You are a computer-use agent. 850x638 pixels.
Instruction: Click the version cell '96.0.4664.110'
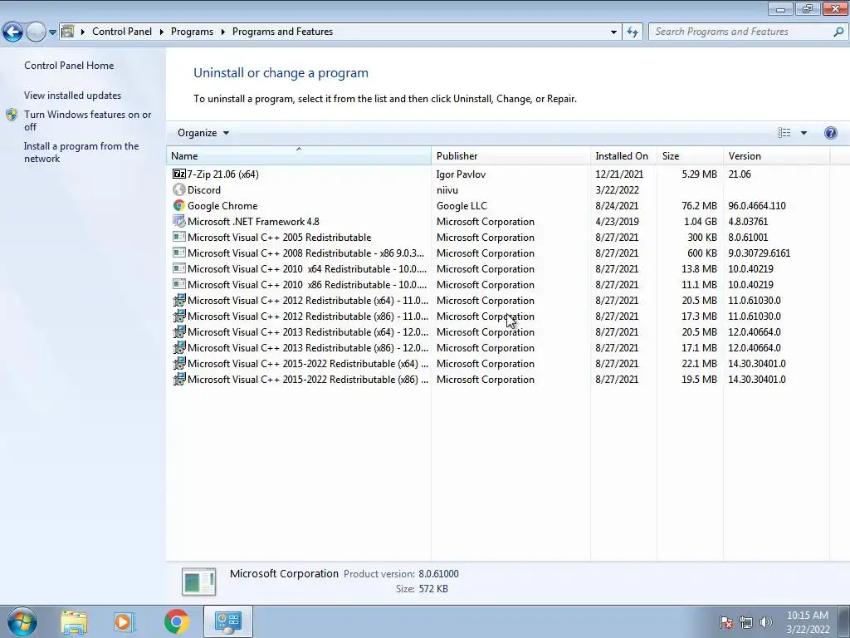point(757,206)
